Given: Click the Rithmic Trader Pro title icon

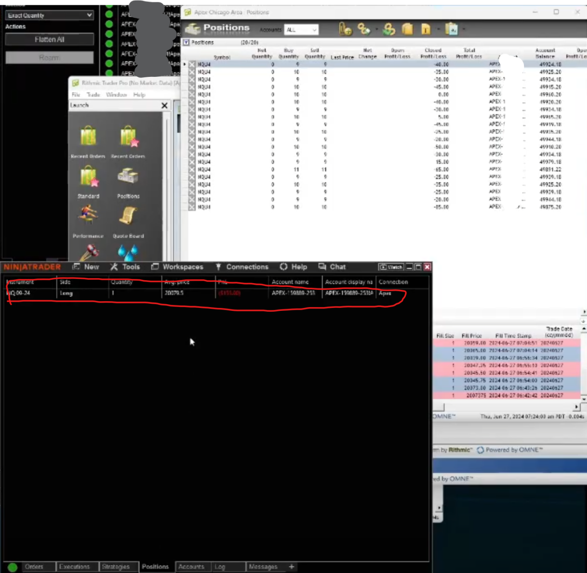Looking at the screenshot, I should (x=75, y=83).
